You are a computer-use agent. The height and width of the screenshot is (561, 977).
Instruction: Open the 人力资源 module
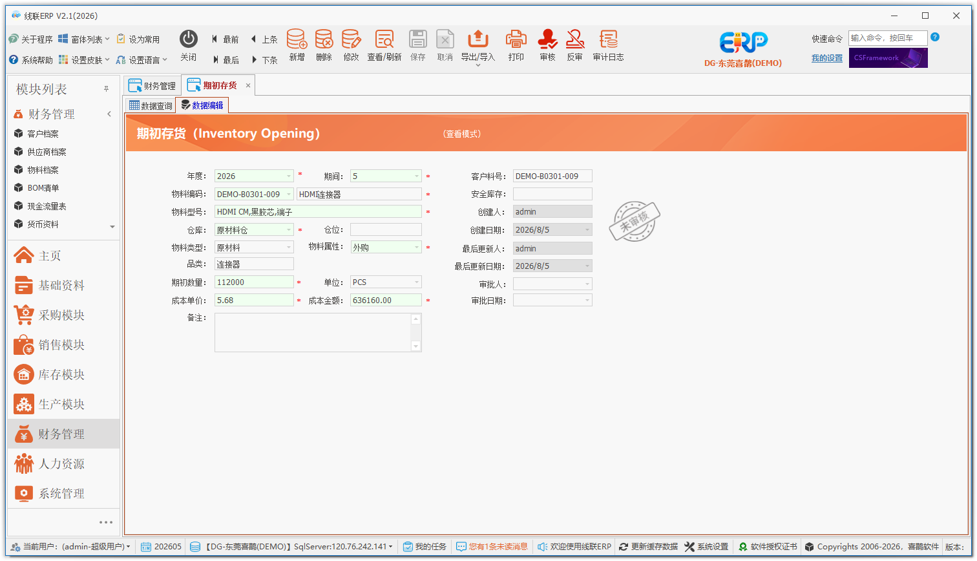pos(63,464)
